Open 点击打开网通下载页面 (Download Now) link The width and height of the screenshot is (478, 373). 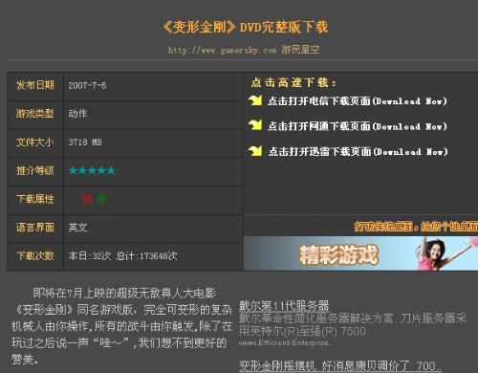point(358,126)
